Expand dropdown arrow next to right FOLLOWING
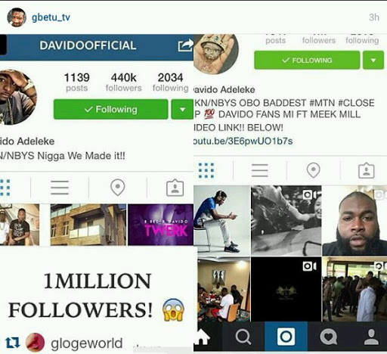This screenshot has width=387, height=354. pos(373,60)
